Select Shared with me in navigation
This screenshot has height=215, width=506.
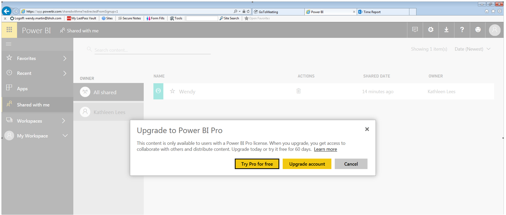(37, 105)
